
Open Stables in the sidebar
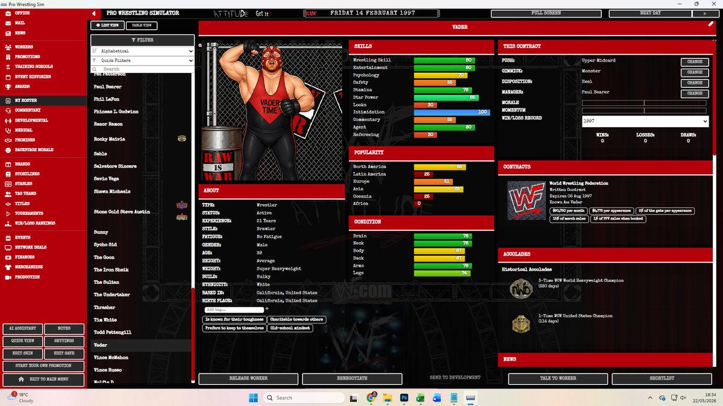point(23,184)
